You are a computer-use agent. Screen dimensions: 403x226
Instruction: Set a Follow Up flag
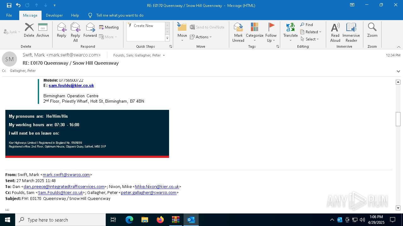tap(271, 32)
